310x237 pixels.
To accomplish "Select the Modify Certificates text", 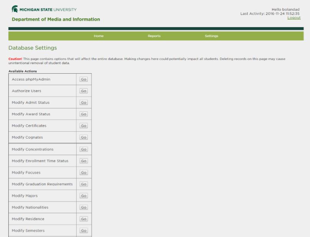I will (x=29, y=126).
